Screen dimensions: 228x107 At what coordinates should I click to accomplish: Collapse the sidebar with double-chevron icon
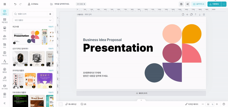click(x=5, y=103)
